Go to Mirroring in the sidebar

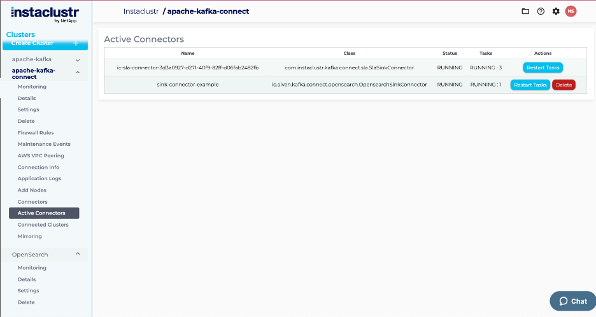30,236
